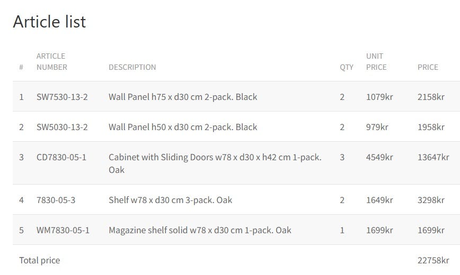Click Wall Panel h50 description
This screenshot has width=460, height=275.
183,127
